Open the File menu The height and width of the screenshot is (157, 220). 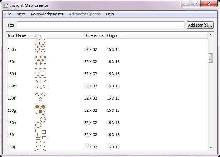coord(8,14)
